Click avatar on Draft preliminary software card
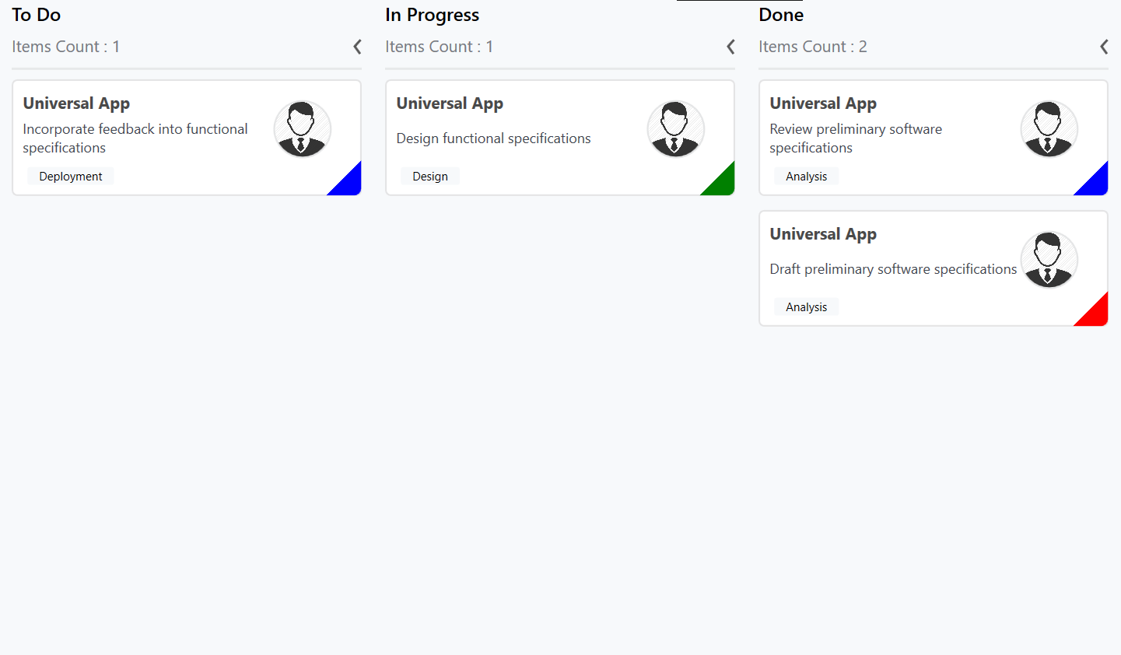 click(1049, 260)
